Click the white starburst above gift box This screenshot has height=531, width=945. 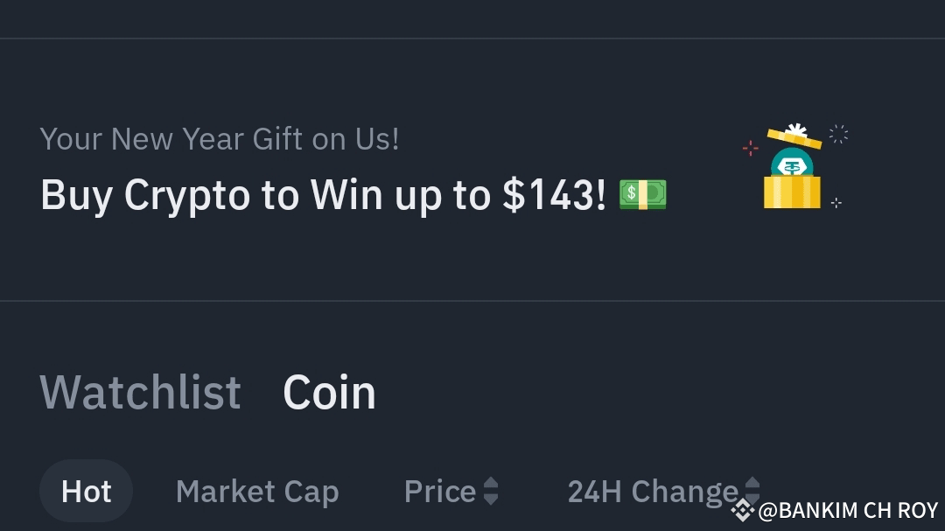pos(838,134)
